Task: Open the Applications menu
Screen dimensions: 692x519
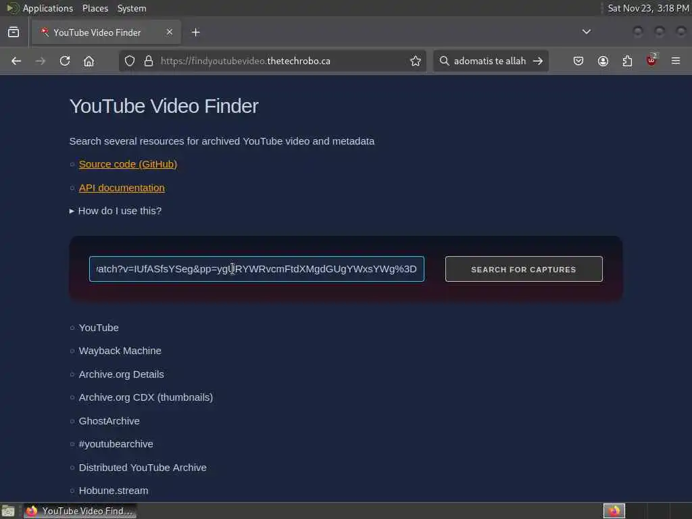Action: pyautogui.click(x=48, y=8)
